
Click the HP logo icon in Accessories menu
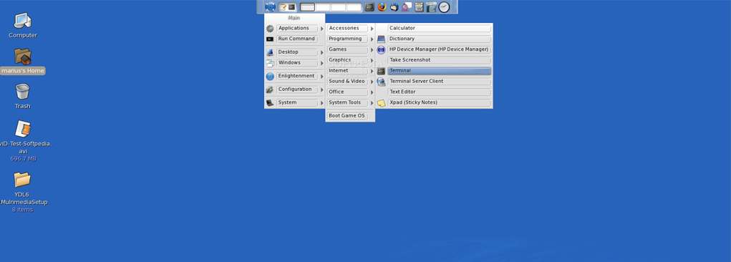point(382,50)
